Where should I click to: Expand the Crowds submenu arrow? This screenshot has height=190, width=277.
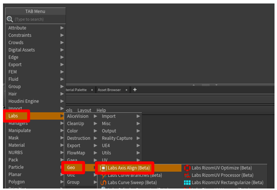click(x=62, y=42)
